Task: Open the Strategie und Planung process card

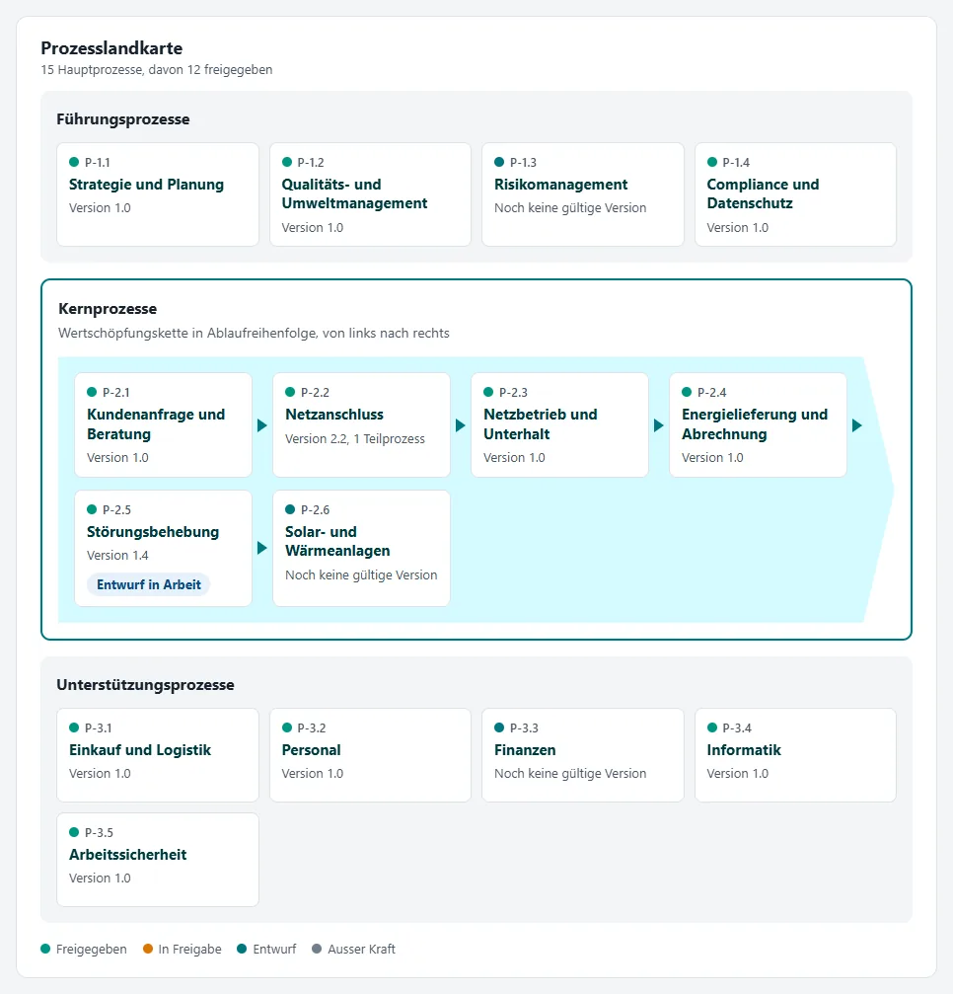Action: tap(158, 194)
